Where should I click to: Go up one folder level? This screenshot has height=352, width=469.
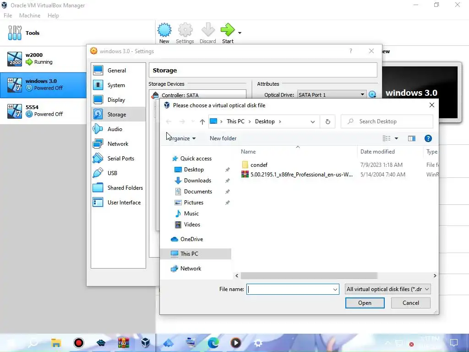(x=202, y=121)
